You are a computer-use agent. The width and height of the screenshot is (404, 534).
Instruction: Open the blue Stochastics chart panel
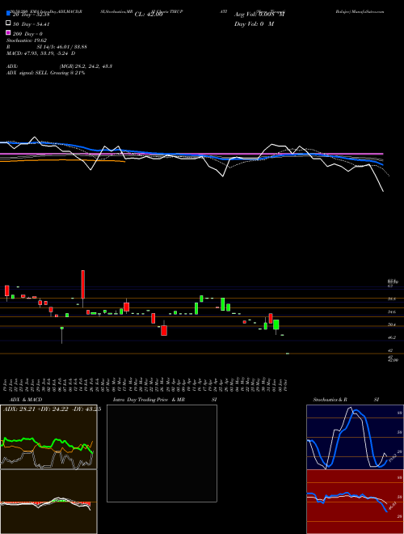355,437
